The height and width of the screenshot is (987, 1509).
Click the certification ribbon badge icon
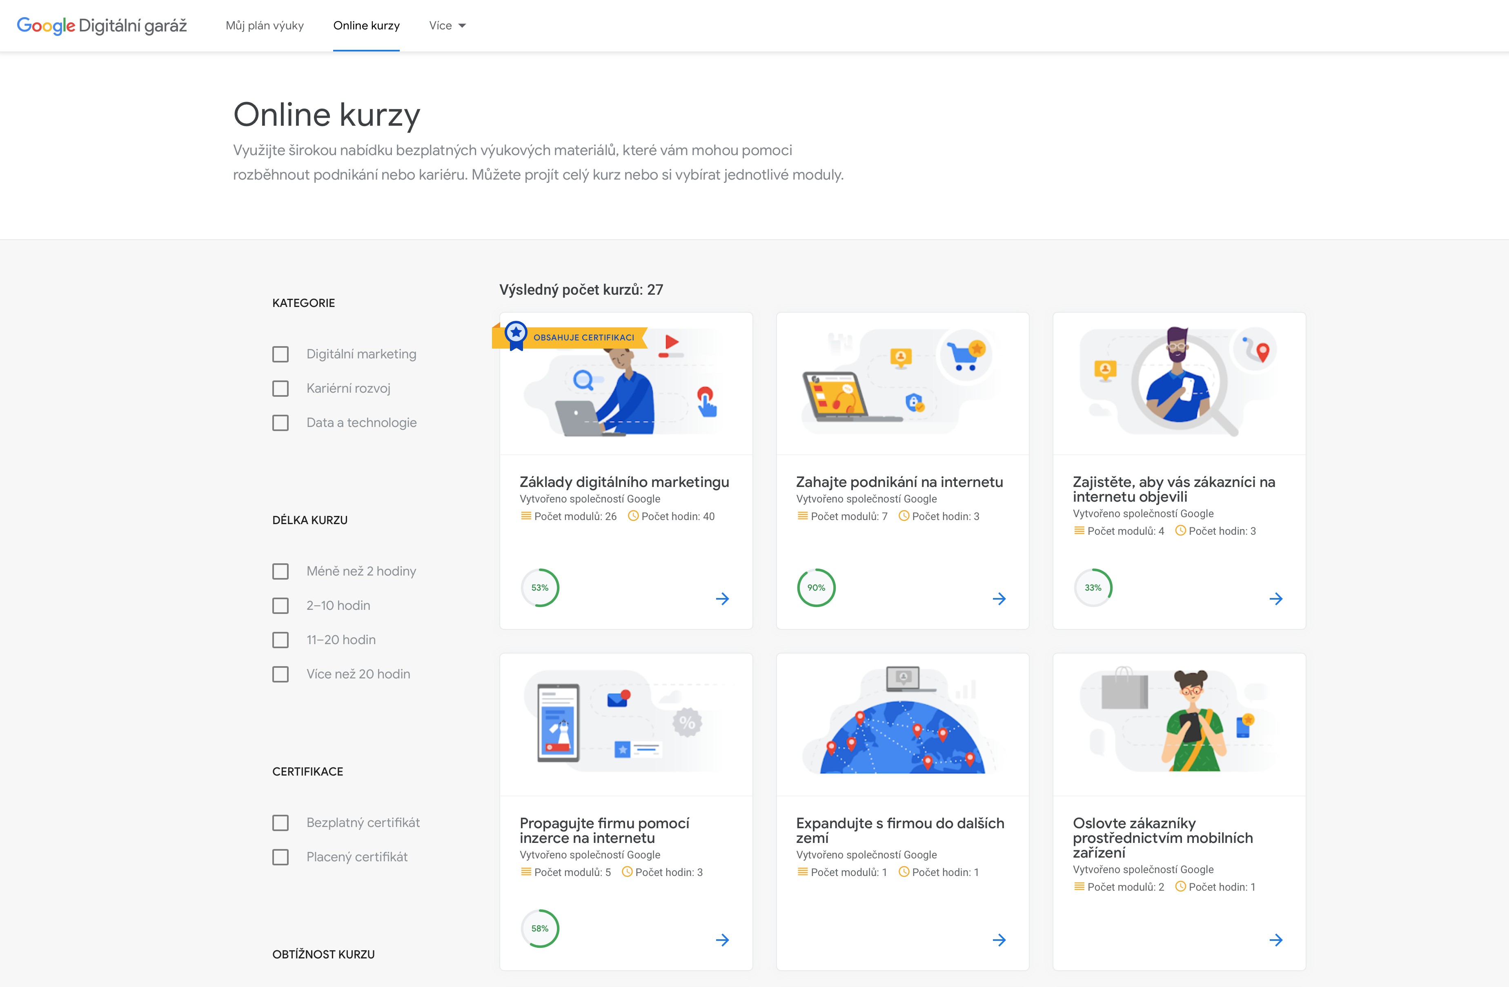516,334
